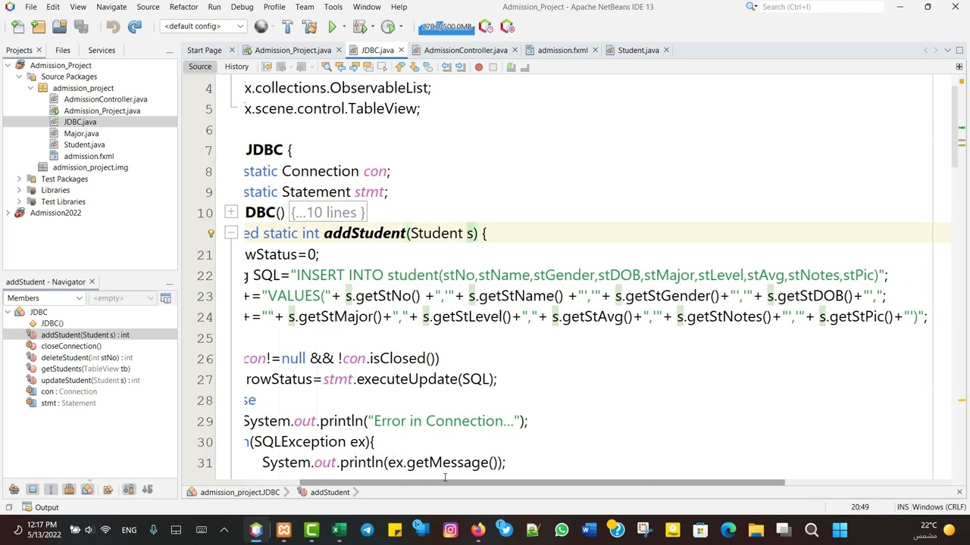Switch to History view button
The height and width of the screenshot is (545, 970).
pos(236,67)
